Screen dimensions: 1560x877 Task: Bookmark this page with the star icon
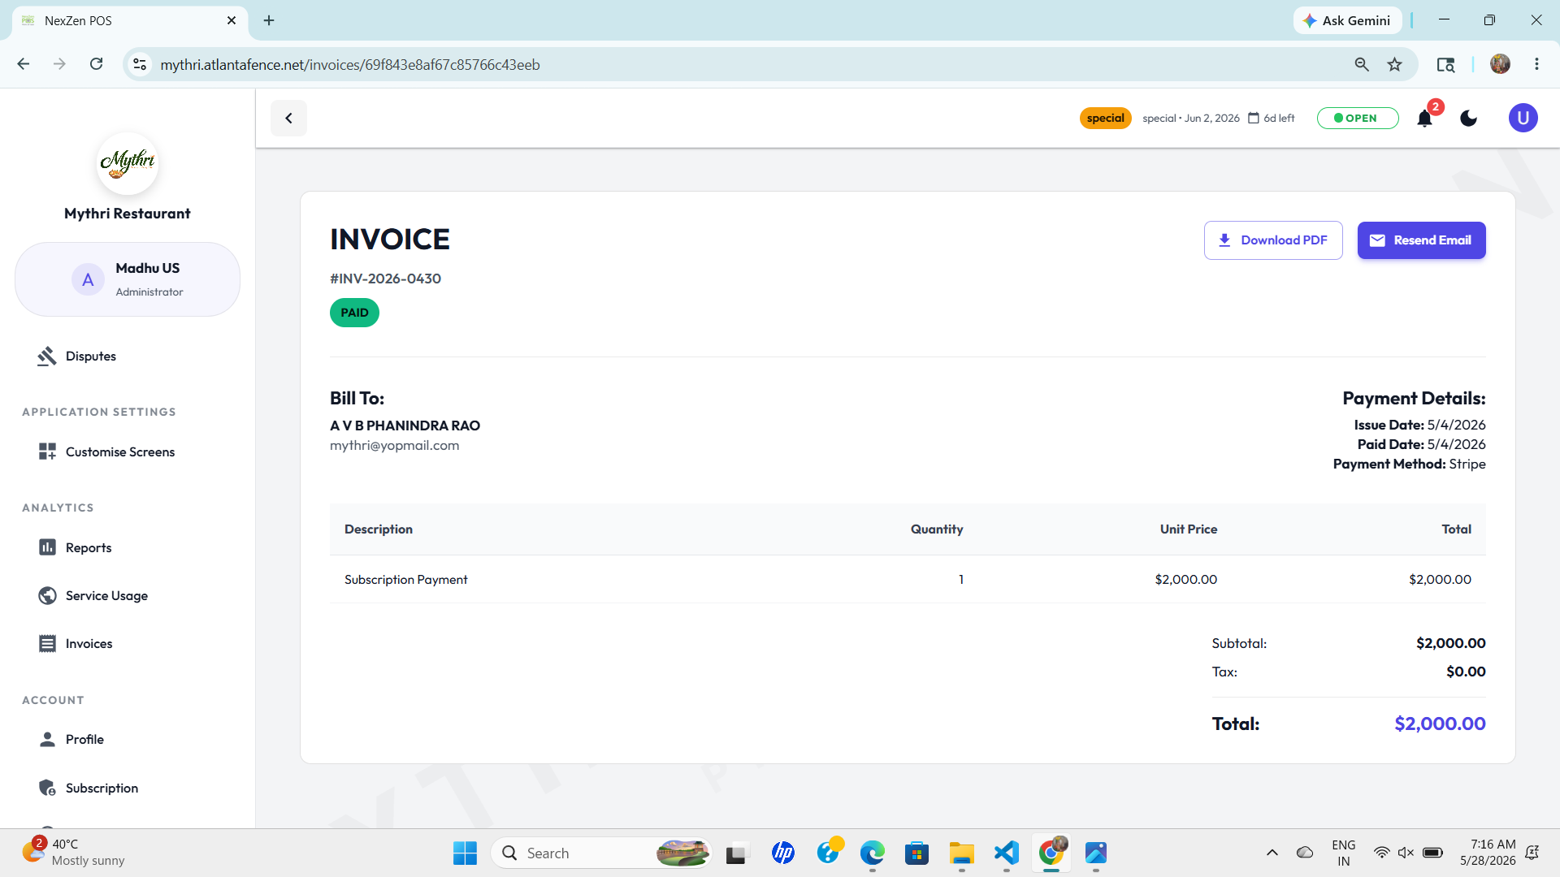1395,64
